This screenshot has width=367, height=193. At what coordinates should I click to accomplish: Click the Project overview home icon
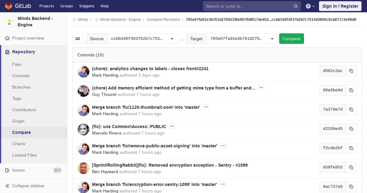pyautogui.click(x=7, y=38)
